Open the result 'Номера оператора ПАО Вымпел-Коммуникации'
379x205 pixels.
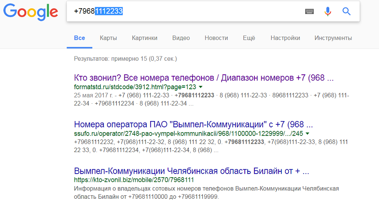click(x=194, y=124)
